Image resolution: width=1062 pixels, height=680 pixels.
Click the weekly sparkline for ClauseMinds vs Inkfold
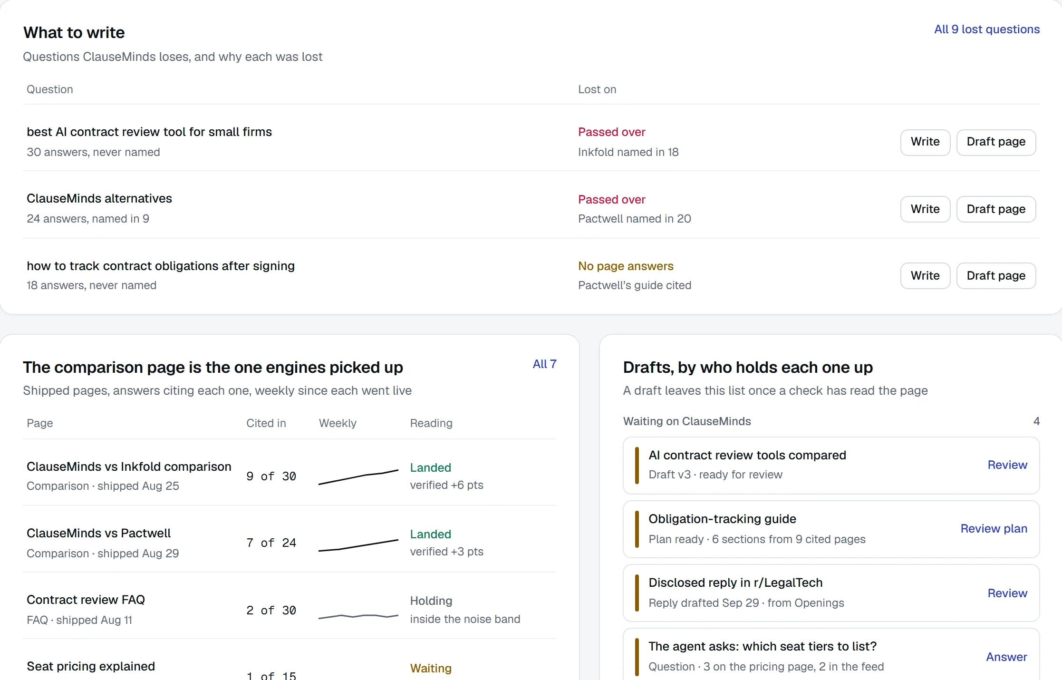pos(358,477)
